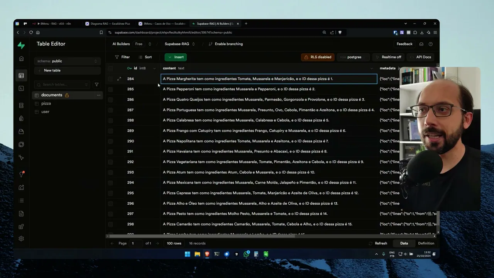
Task: Open the 100 rows per page selector
Action: [174, 243]
